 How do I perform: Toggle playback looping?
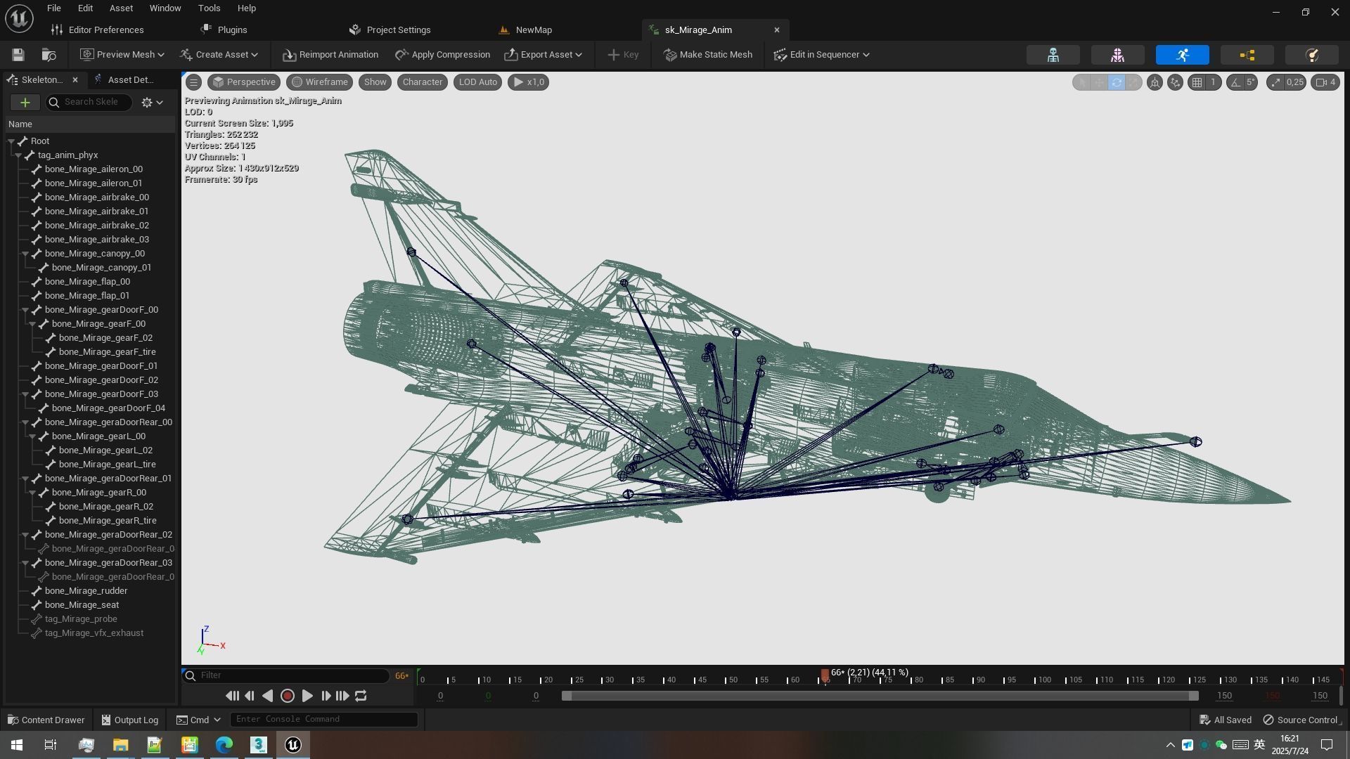click(x=361, y=696)
